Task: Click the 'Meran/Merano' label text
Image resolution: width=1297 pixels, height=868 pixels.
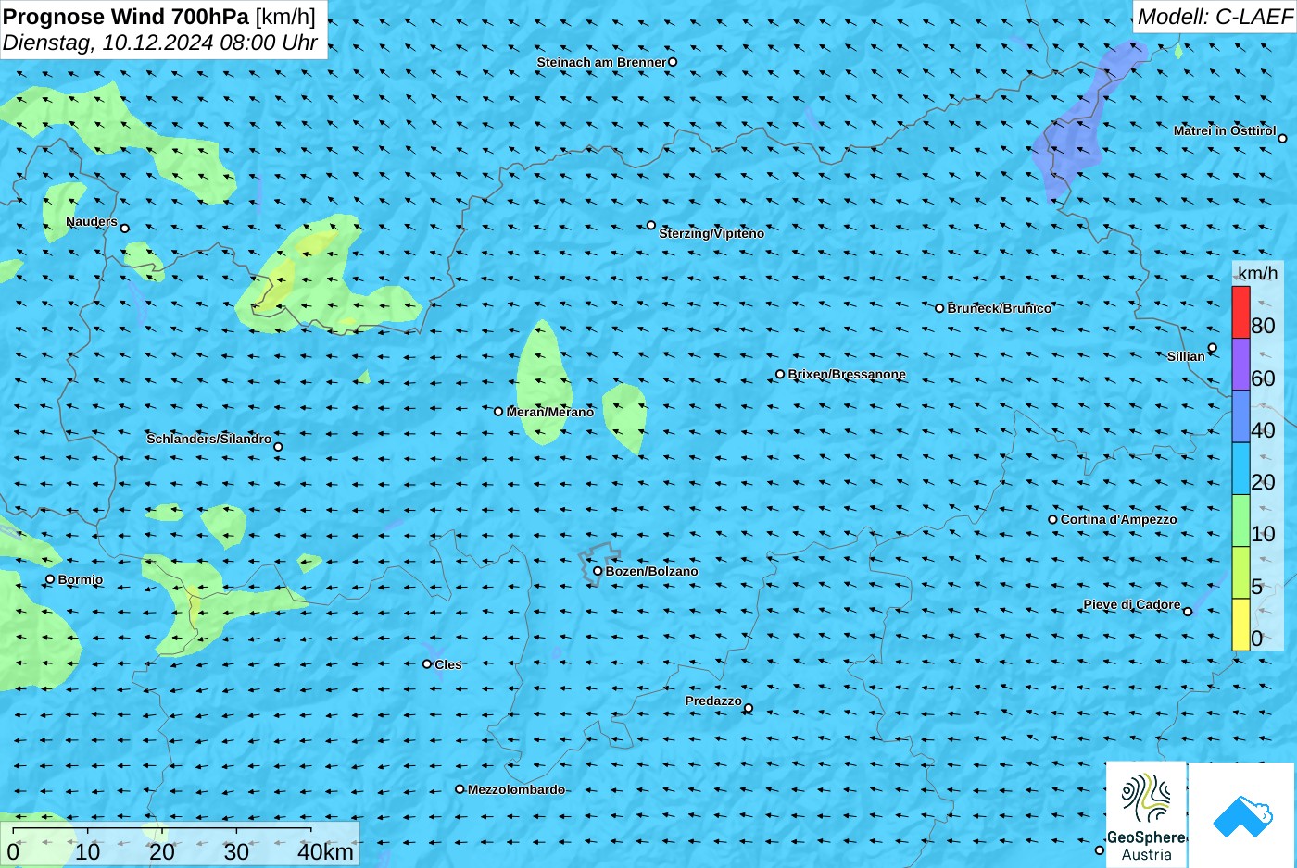Action: pyautogui.click(x=550, y=412)
